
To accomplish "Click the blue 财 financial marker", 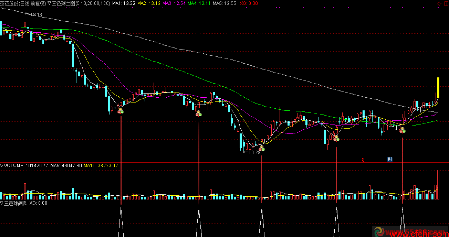I will (390, 160).
